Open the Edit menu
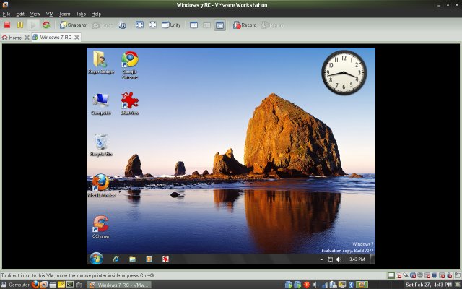 (x=20, y=14)
